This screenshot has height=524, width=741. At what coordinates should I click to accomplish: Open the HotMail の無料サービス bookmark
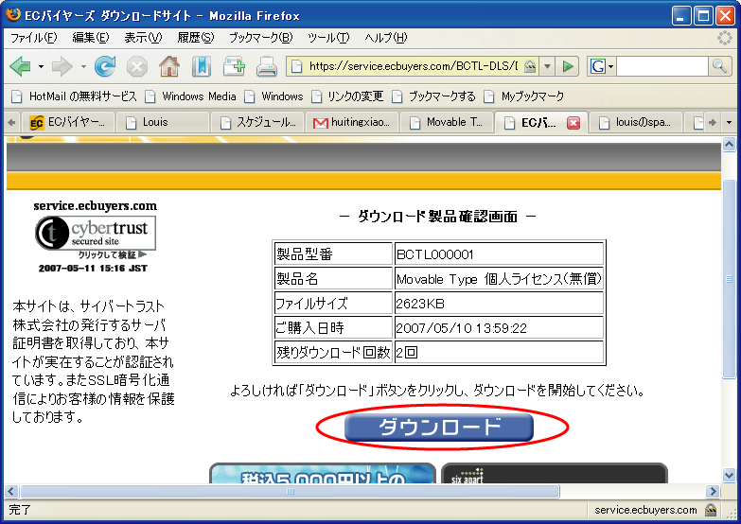click(74, 96)
